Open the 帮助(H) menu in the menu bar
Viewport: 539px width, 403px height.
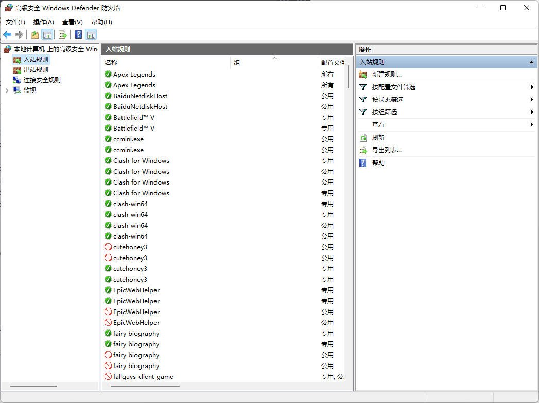pyautogui.click(x=101, y=22)
